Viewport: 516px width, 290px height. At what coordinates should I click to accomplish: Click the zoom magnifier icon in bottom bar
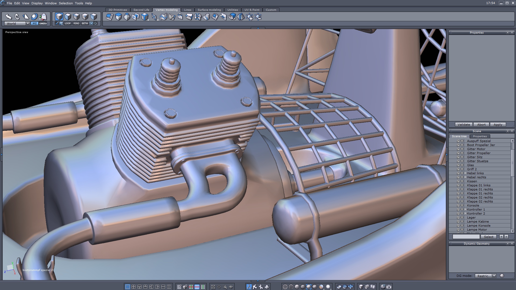pos(225,287)
